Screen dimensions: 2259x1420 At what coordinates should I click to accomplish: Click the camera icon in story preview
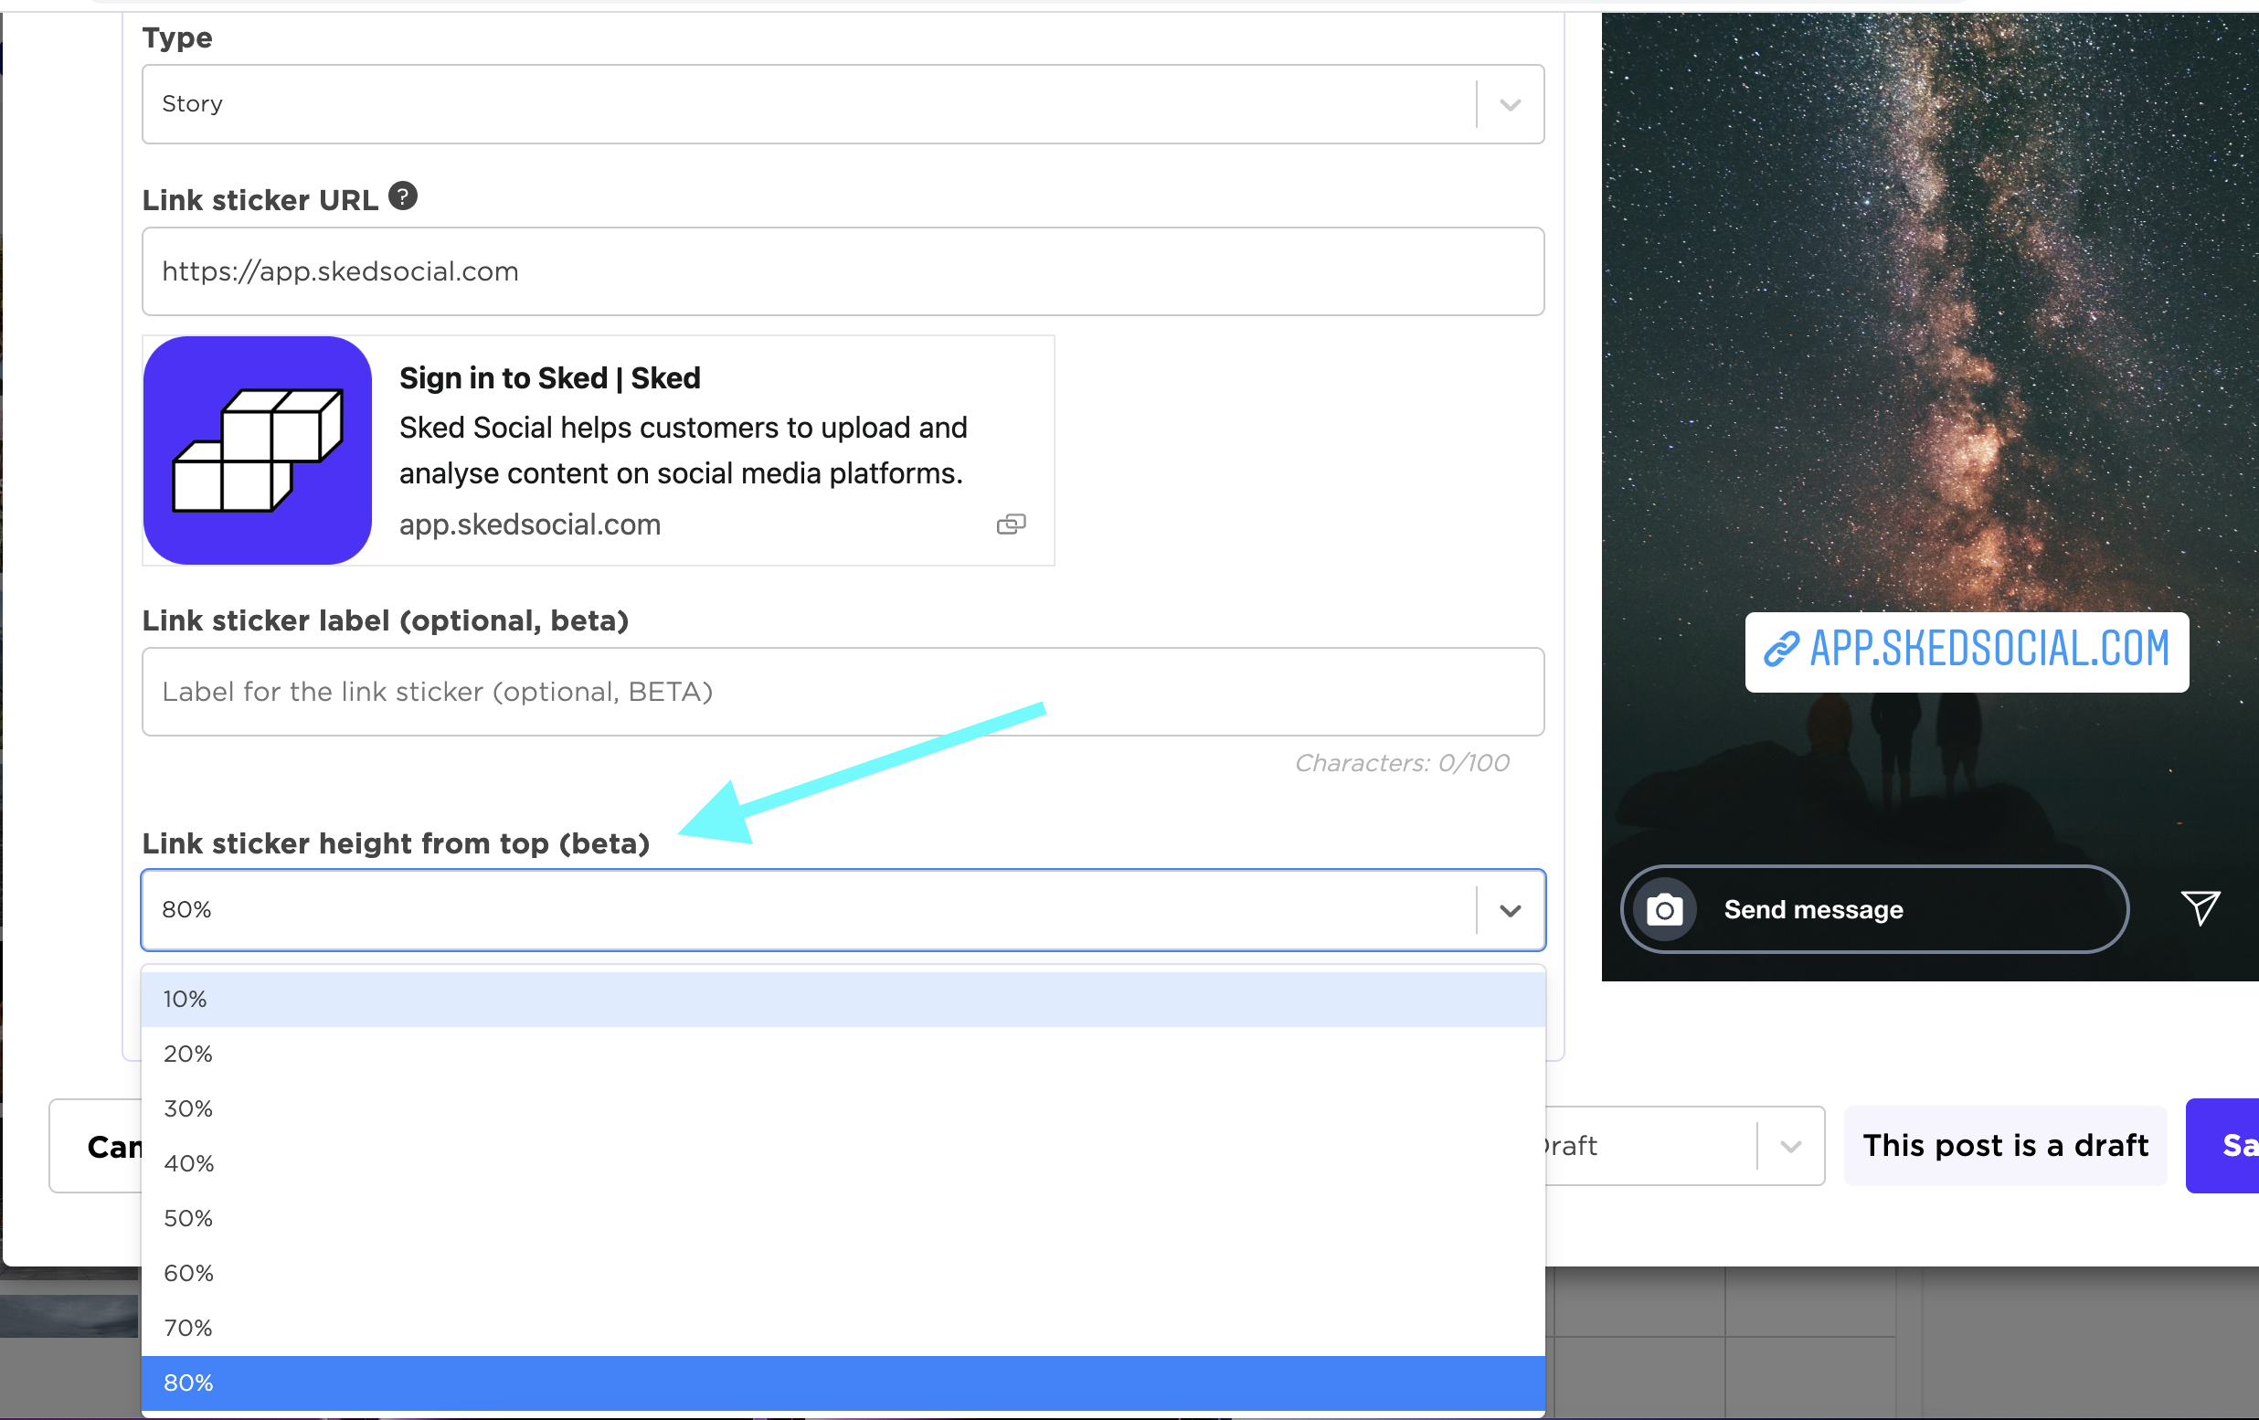[1664, 910]
